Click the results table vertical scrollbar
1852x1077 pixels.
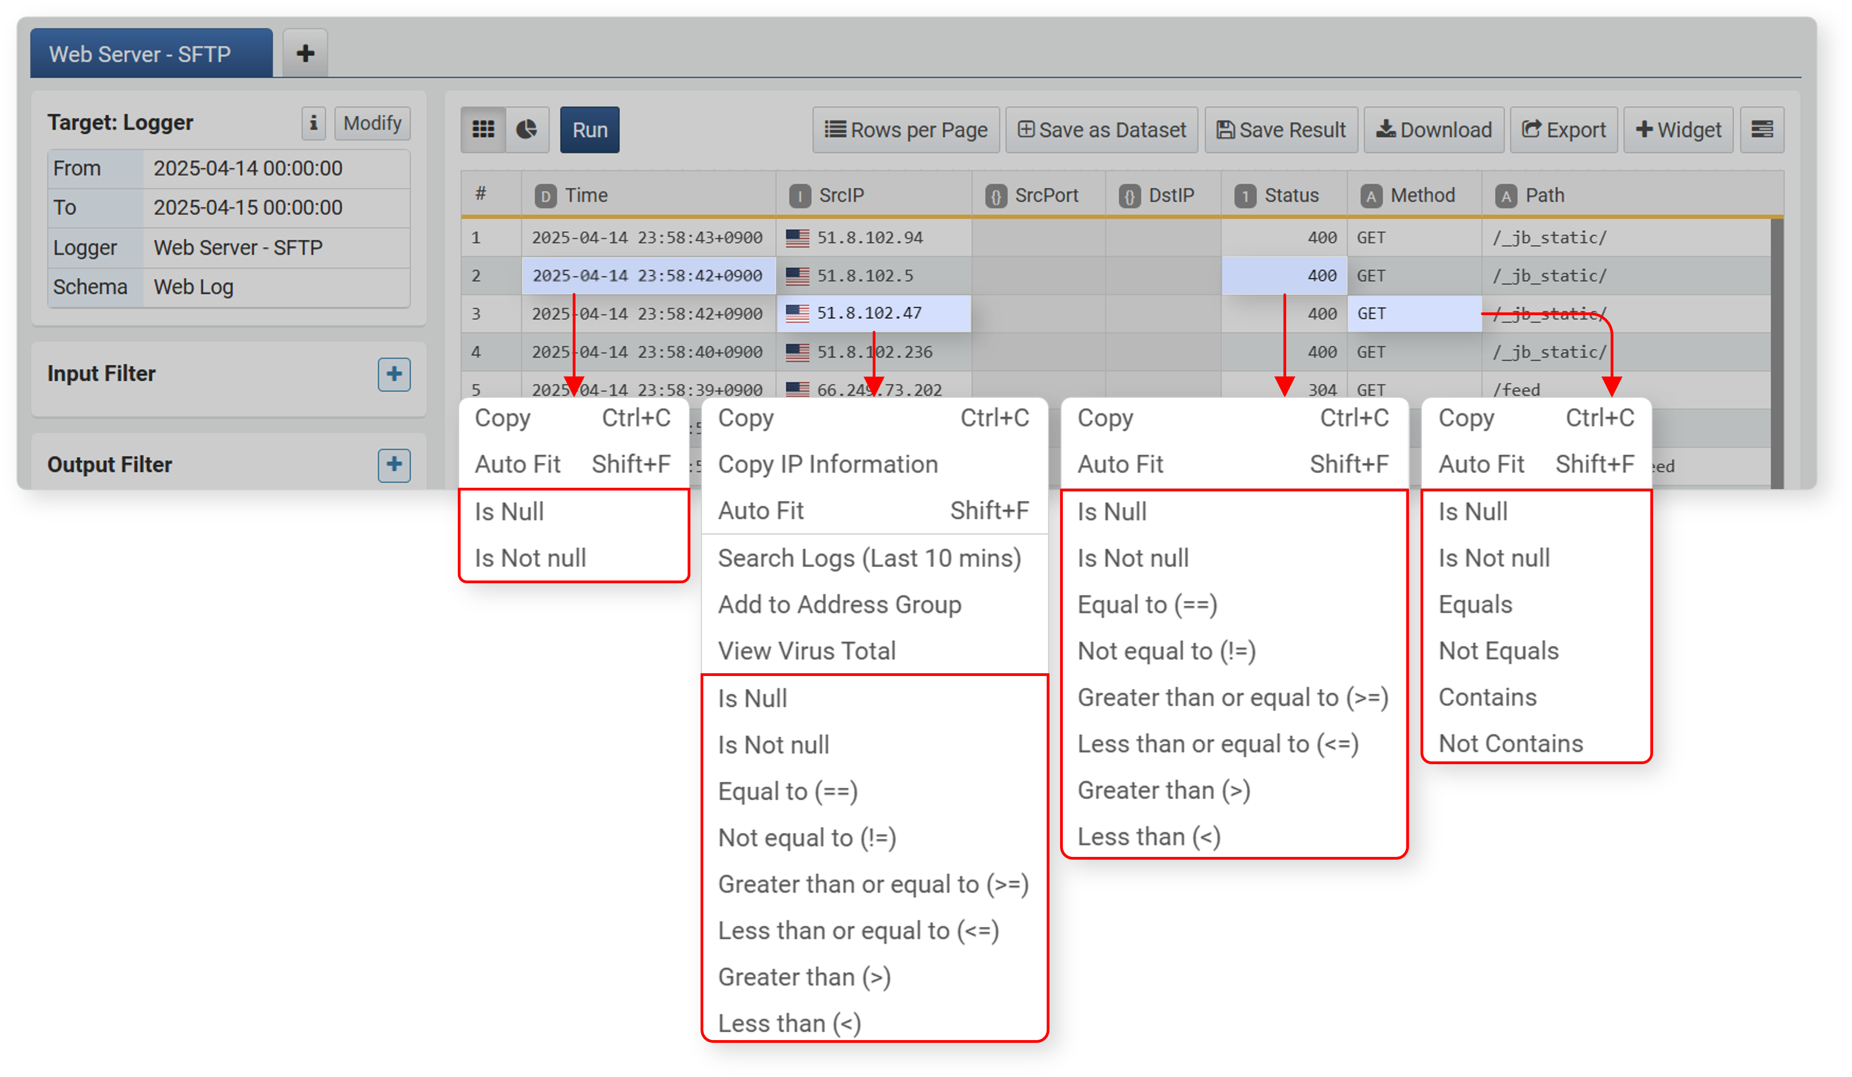click(1776, 353)
